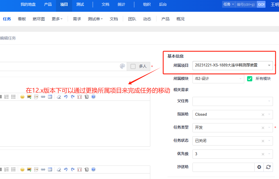Expand the 更多 menu in the sub navigation

tap(57, 19)
